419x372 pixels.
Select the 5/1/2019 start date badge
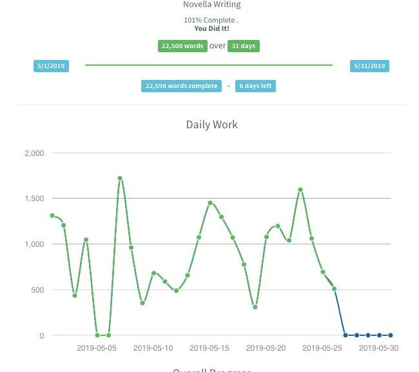[51, 66]
